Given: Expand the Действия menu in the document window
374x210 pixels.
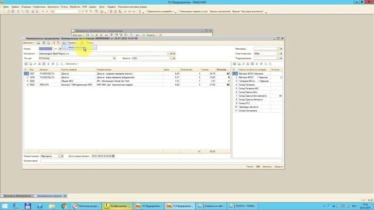Looking at the screenshot, I should [x=29, y=43].
